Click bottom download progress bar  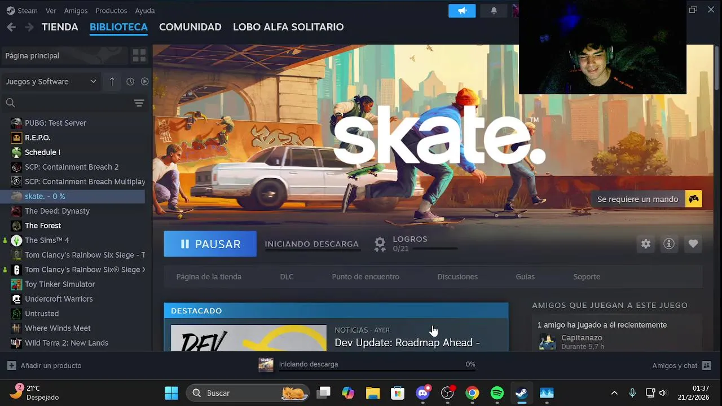click(x=377, y=371)
